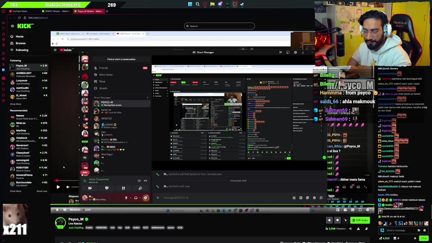Expand Recommended list with Show more
Image resolution: width=432 pixels, height=243 pixels.
coord(16,191)
